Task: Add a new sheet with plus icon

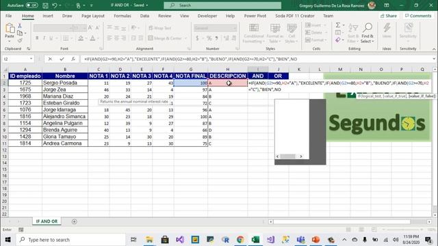Action: coord(74,221)
